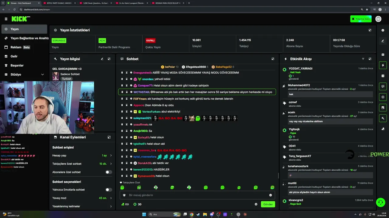Image resolution: width=389 pixels, height=218 pixels.
Task: Click the list icon in right sidebar
Action: (x=383, y=76)
